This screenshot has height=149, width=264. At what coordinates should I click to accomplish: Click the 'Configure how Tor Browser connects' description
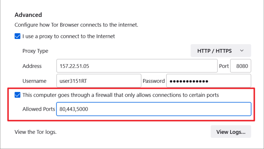(x=76, y=25)
